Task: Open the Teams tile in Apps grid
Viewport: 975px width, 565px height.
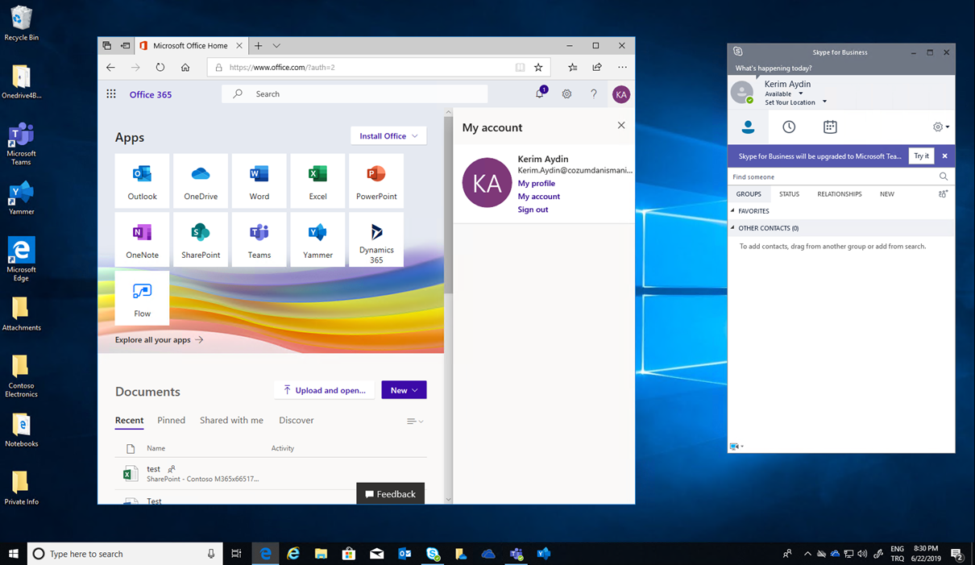Action: pyautogui.click(x=259, y=239)
